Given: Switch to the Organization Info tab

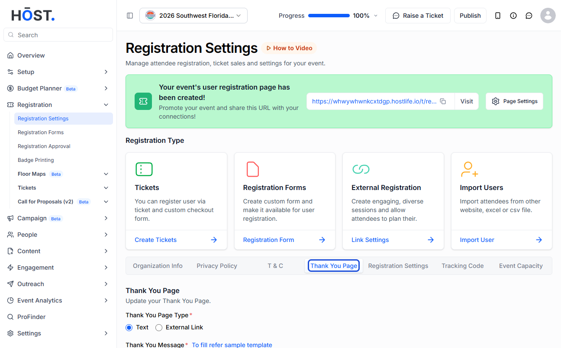Looking at the screenshot, I should tap(158, 266).
